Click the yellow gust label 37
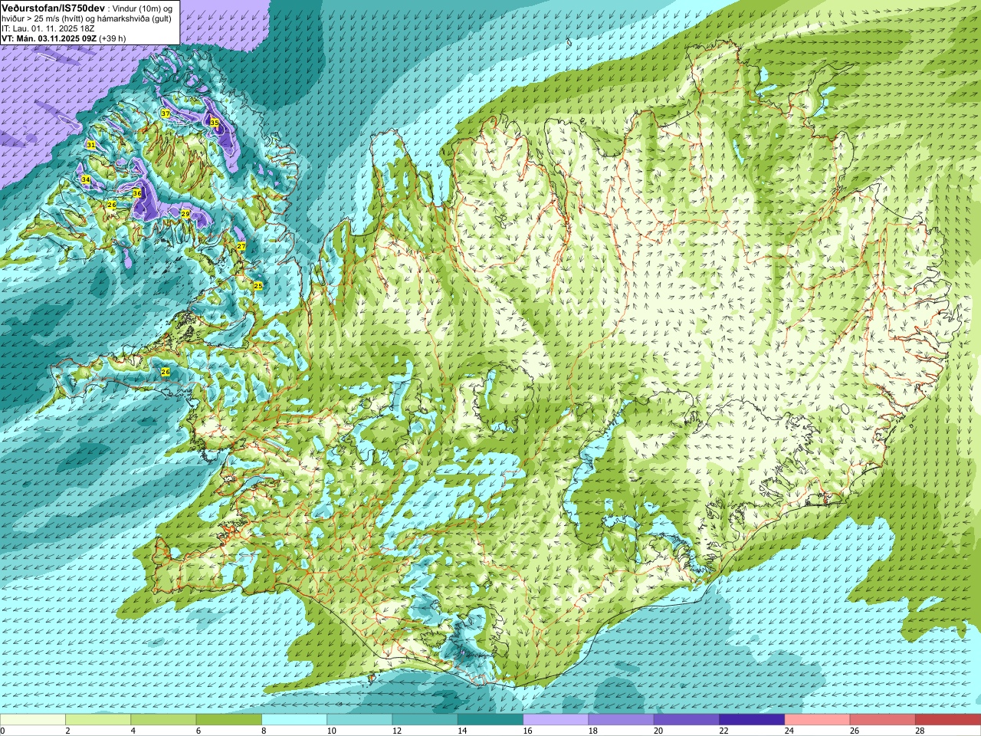Viewport: 981px width, 736px height. coord(166,113)
